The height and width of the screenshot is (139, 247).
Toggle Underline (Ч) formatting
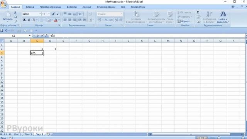34,20
